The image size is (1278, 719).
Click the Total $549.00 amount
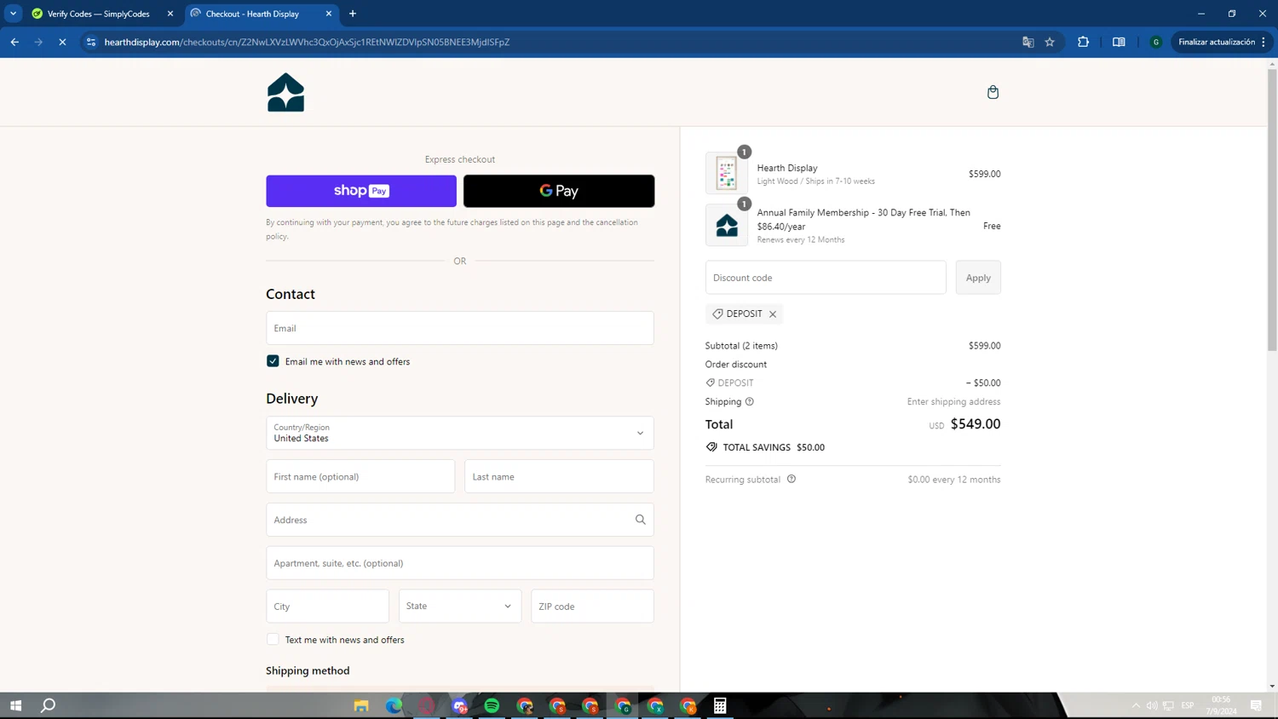pyautogui.click(x=976, y=424)
